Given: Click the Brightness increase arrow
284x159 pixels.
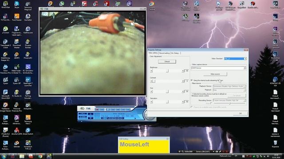Looking at the screenshot, I should pyautogui.click(x=183, y=71).
